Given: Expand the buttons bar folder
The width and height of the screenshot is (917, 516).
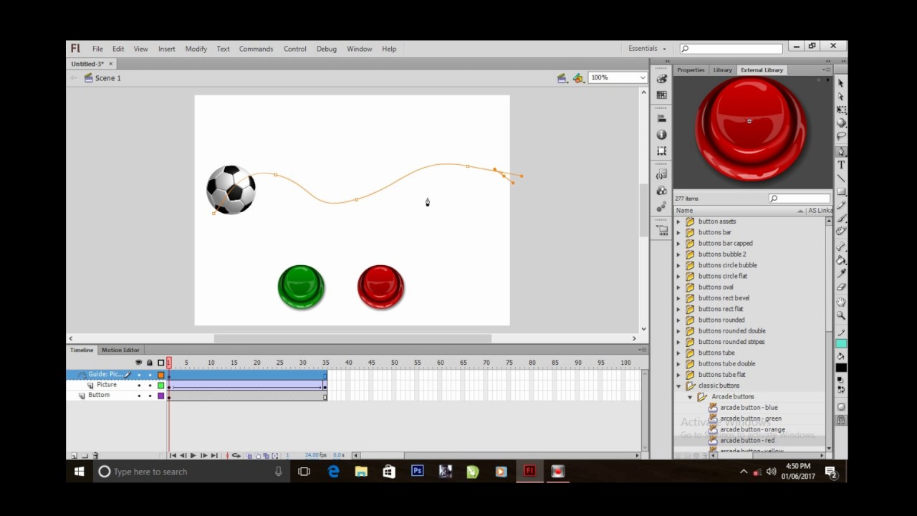Looking at the screenshot, I should 678,232.
